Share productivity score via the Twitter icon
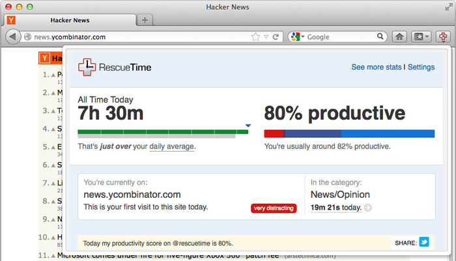 click(x=424, y=243)
